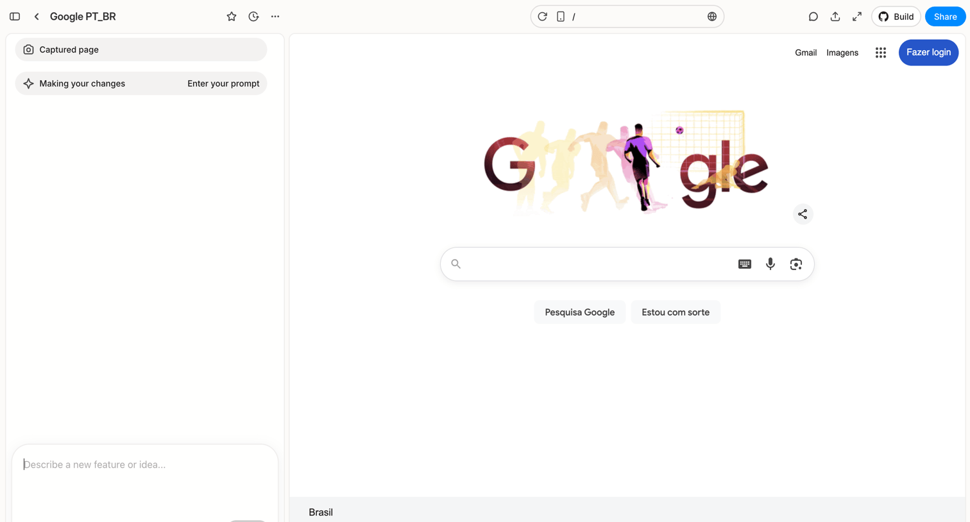Click the Pesquisa Google button
Screen dimensions: 970x522
coord(580,312)
